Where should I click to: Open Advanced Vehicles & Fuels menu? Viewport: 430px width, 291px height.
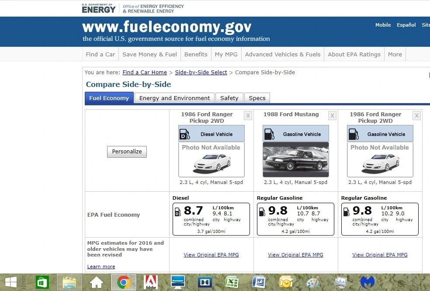click(x=283, y=54)
